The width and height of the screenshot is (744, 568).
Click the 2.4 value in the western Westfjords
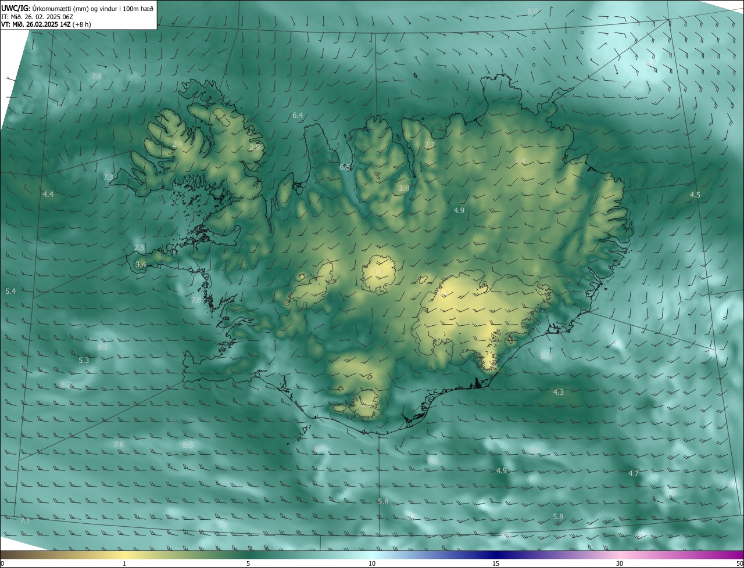point(177,143)
